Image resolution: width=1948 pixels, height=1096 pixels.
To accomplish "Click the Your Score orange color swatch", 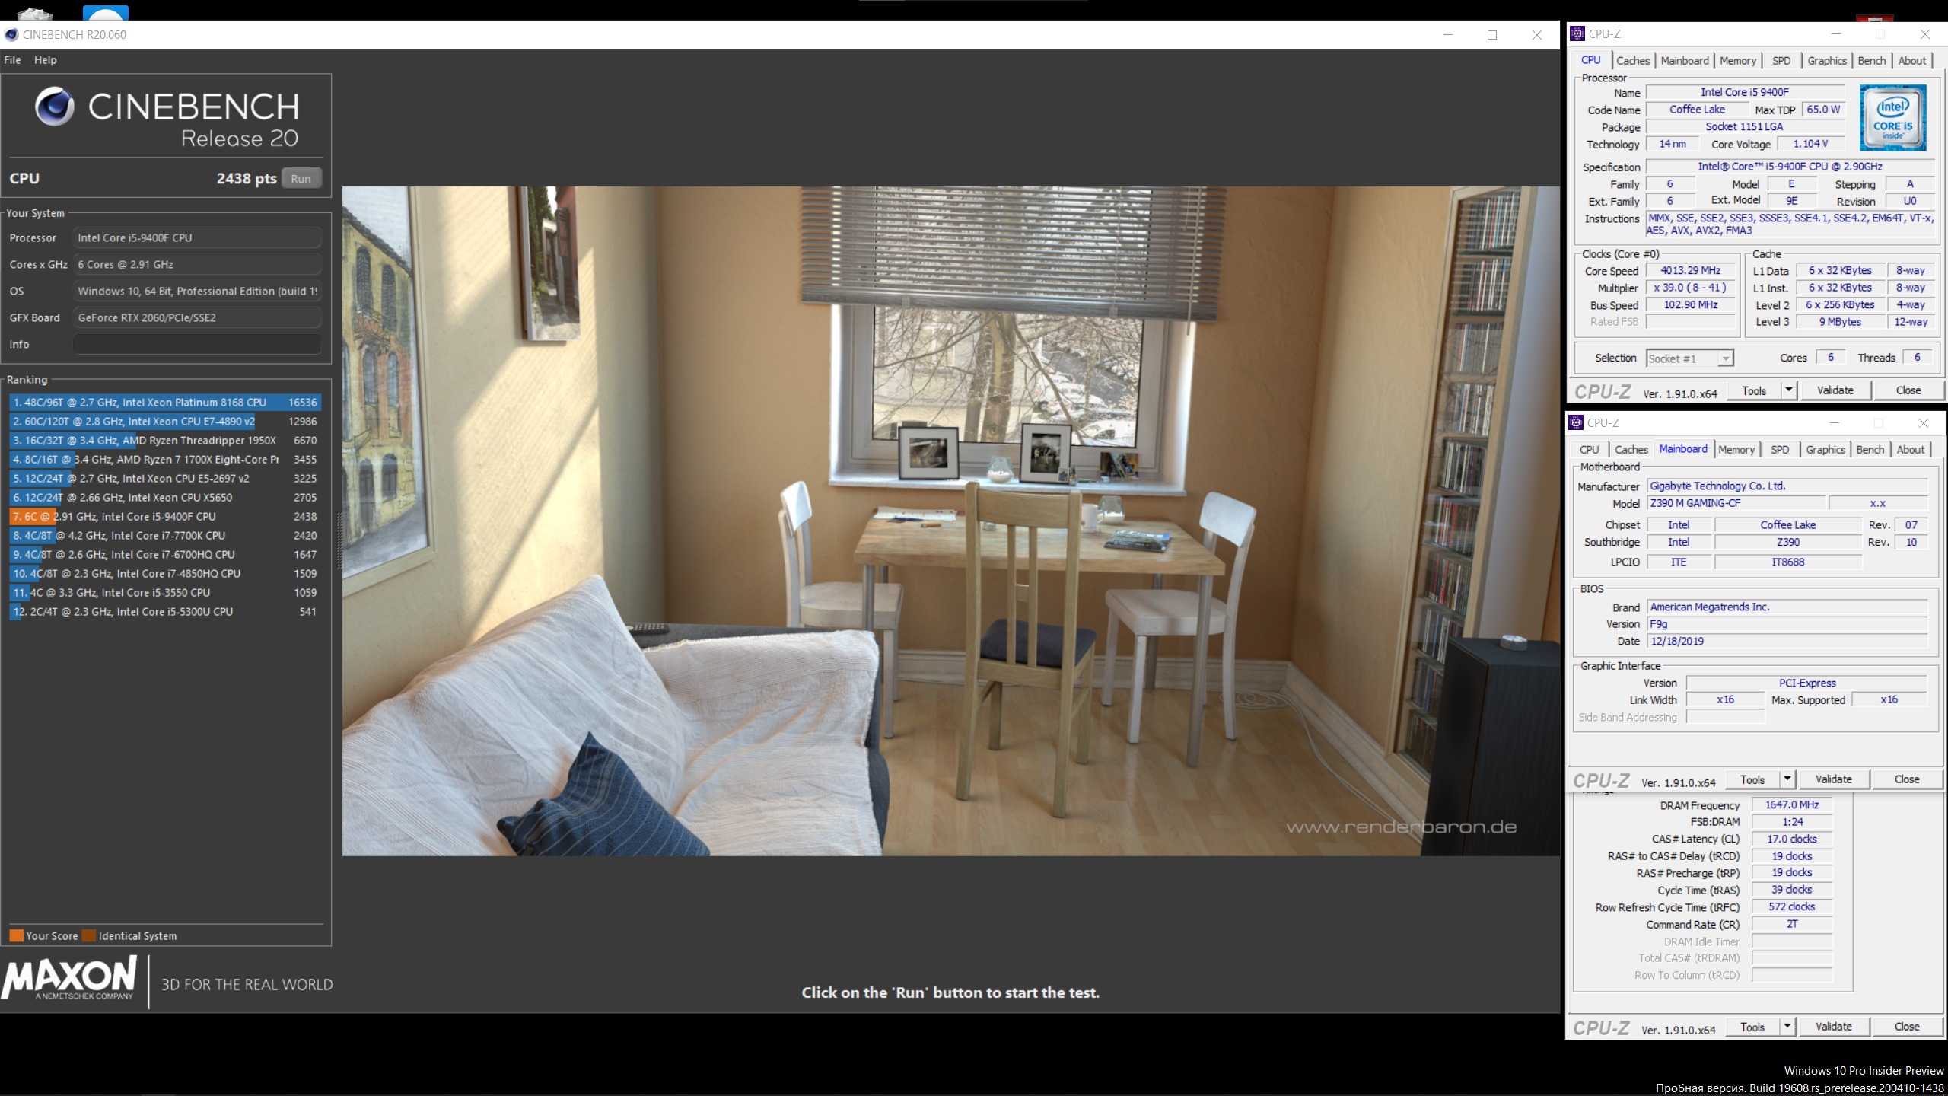I will click(x=16, y=935).
